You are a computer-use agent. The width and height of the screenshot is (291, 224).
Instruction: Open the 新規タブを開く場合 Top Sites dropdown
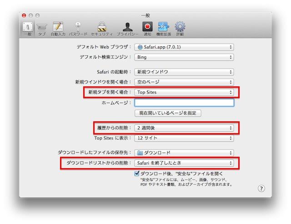(184, 92)
